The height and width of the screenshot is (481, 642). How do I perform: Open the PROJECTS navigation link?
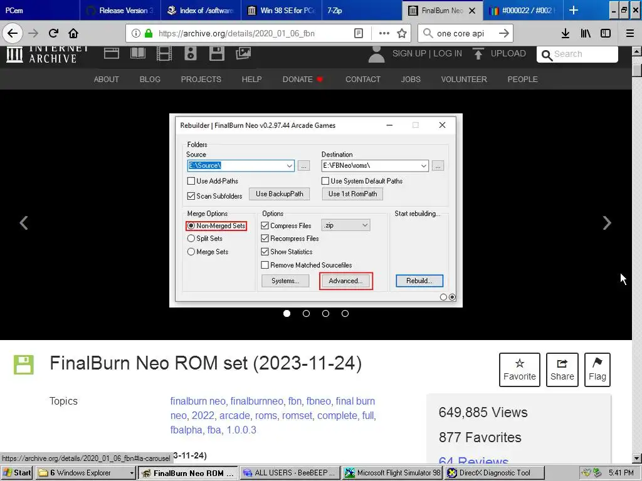(201, 80)
